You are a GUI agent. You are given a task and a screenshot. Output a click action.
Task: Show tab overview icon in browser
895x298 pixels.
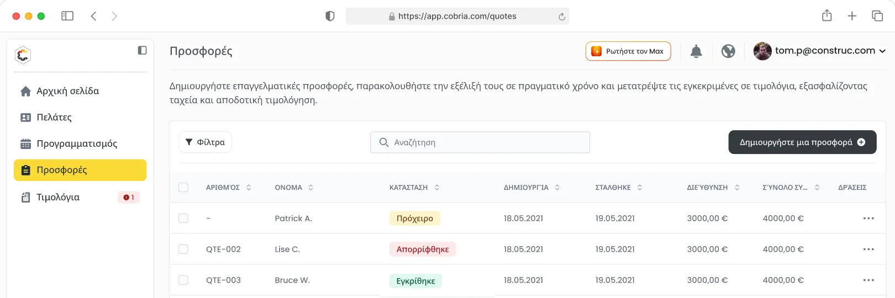(877, 16)
